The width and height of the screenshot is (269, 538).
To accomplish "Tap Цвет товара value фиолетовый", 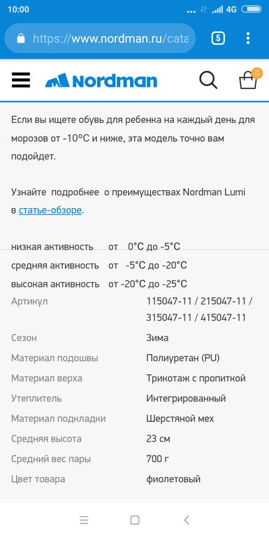I will tap(173, 479).
